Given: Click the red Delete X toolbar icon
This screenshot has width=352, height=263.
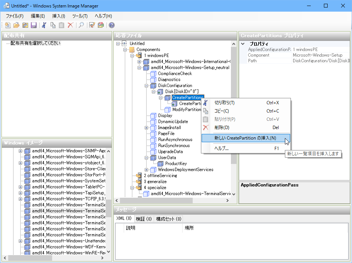Looking at the screenshot, I should point(70,25).
